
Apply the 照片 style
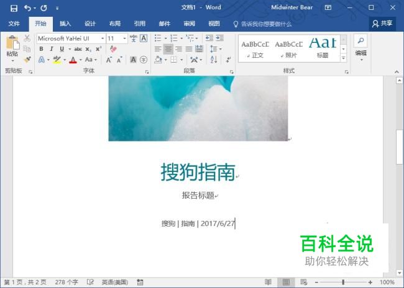[289, 49]
